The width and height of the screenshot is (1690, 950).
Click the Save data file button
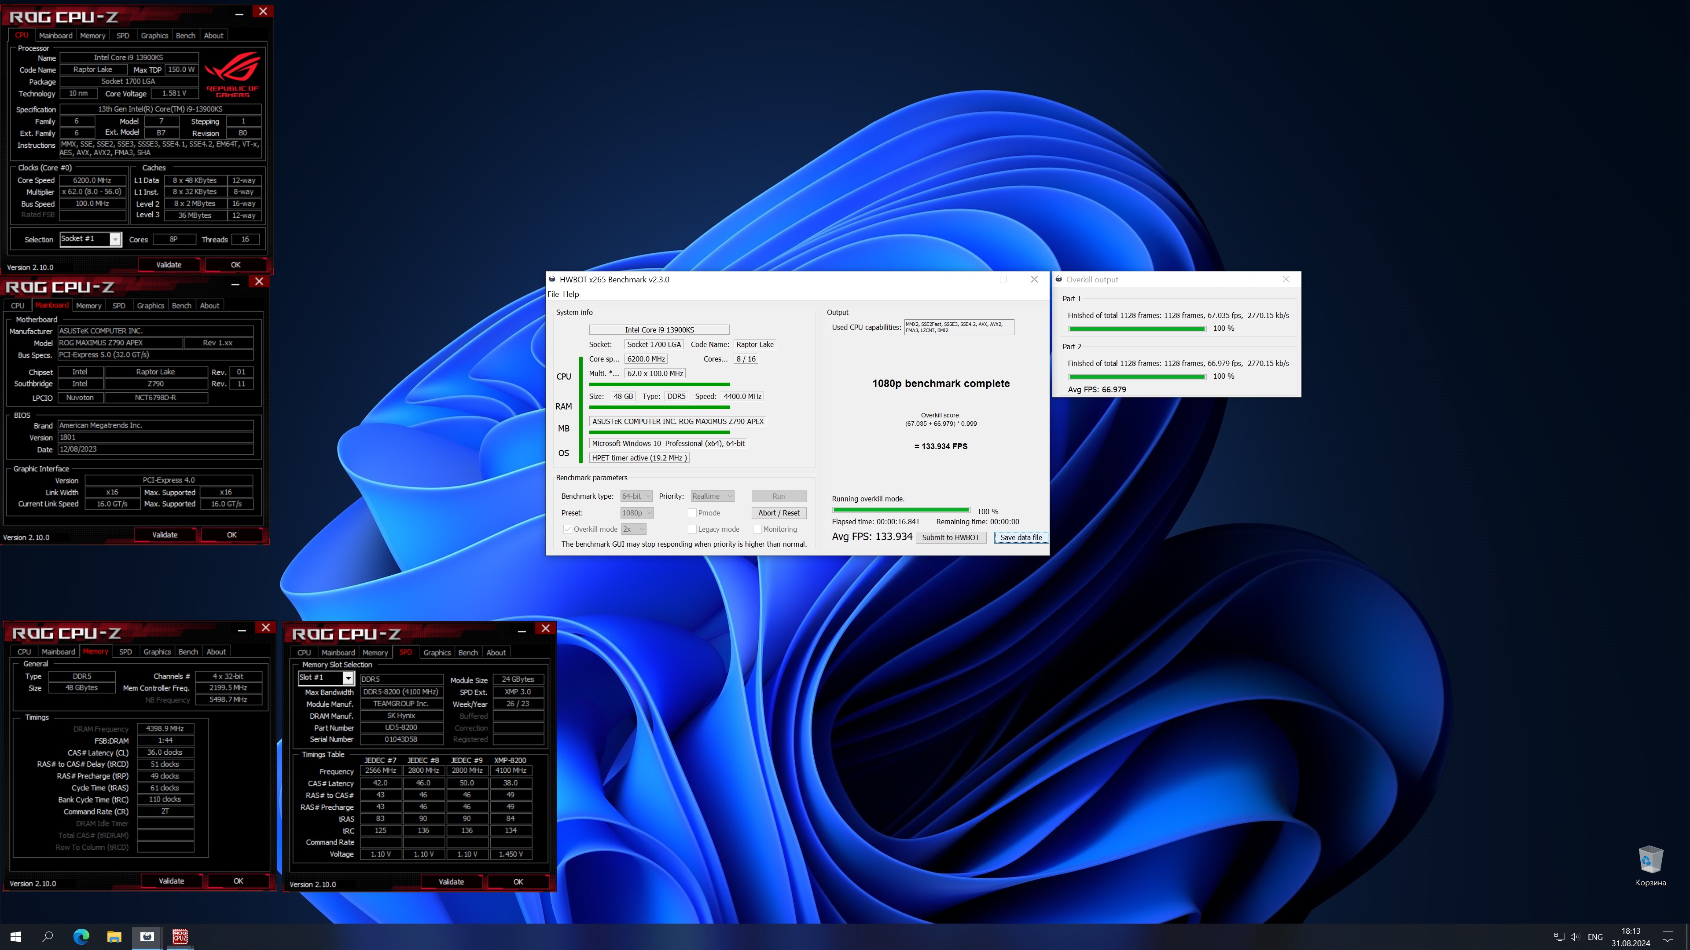click(x=1021, y=537)
